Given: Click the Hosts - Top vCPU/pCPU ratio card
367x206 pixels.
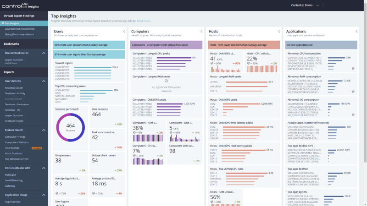Looking at the screenshot, I should click(244, 177).
